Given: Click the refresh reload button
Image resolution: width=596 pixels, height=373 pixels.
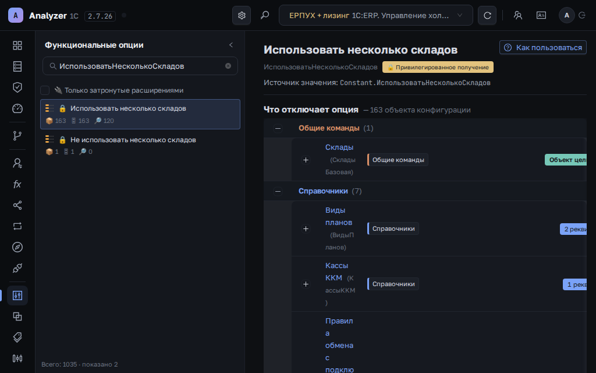Looking at the screenshot, I should (x=487, y=15).
